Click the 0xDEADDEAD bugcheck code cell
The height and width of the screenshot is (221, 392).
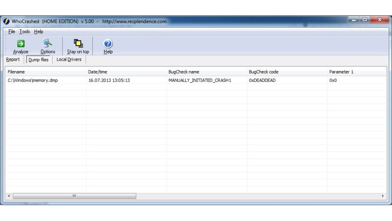(x=262, y=80)
